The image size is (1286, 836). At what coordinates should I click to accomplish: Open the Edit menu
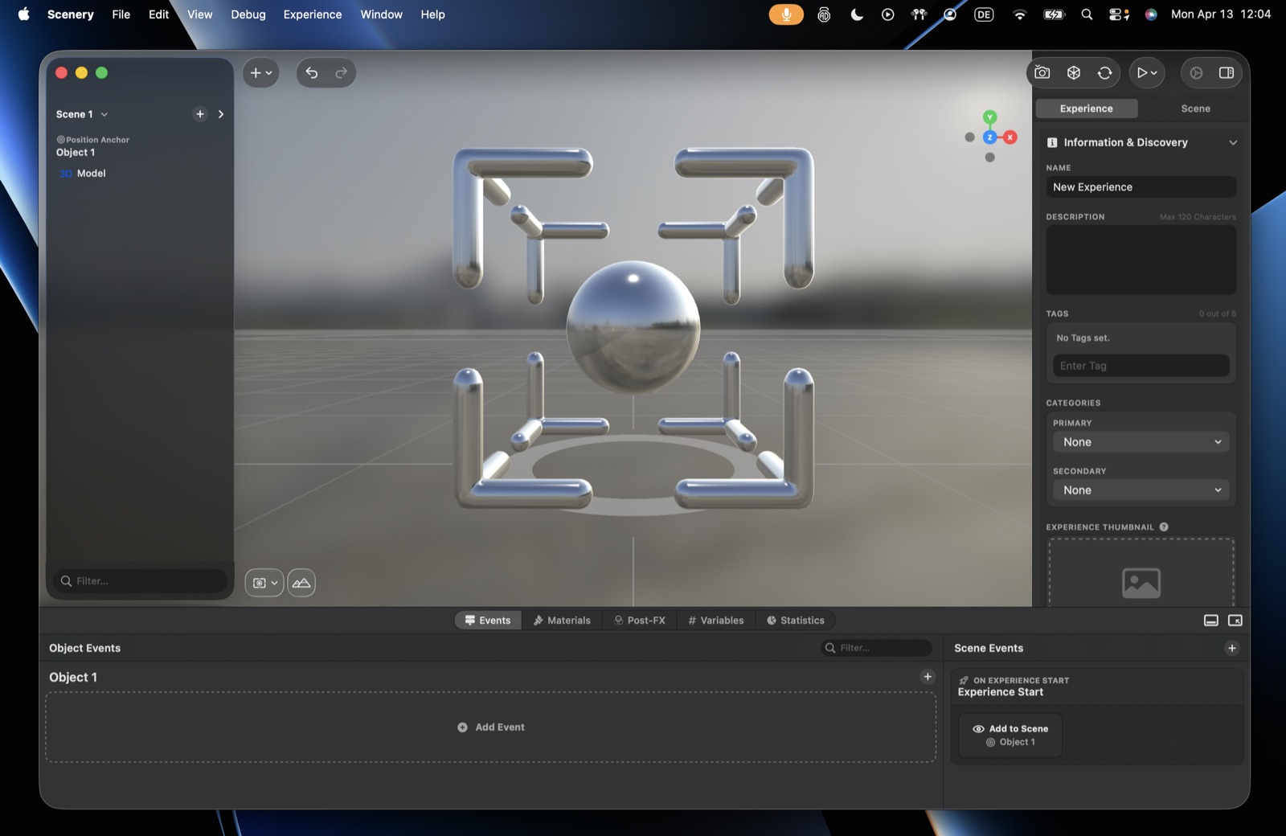[x=159, y=14]
